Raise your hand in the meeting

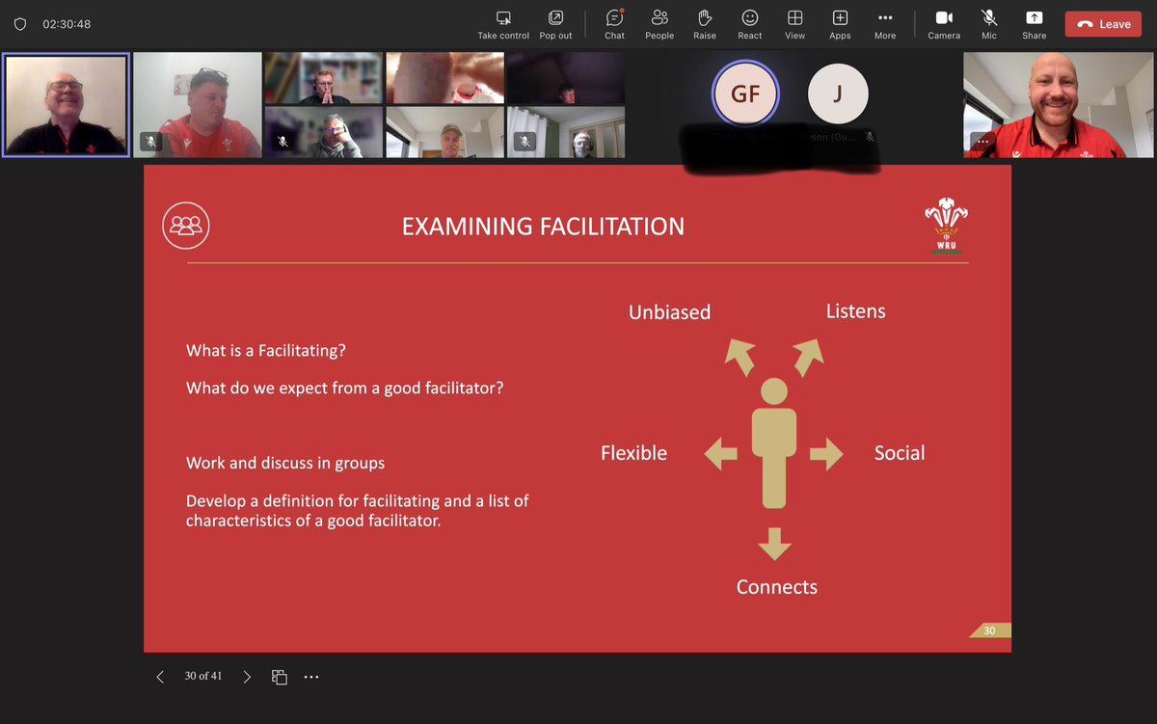[x=705, y=25]
